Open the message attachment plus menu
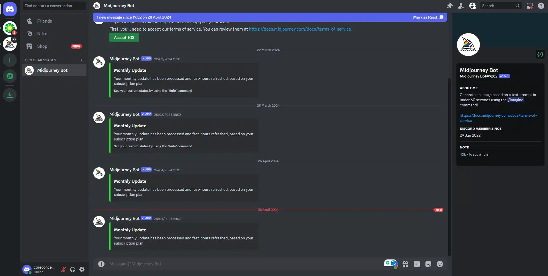Viewport: 548px width, 276px height. coord(101,264)
